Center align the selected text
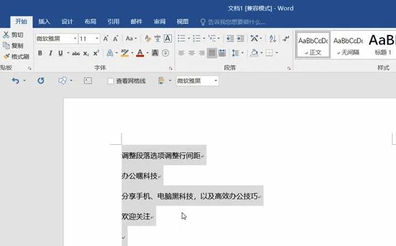This screenshot has height=246, width=396. tap(191, 53)
